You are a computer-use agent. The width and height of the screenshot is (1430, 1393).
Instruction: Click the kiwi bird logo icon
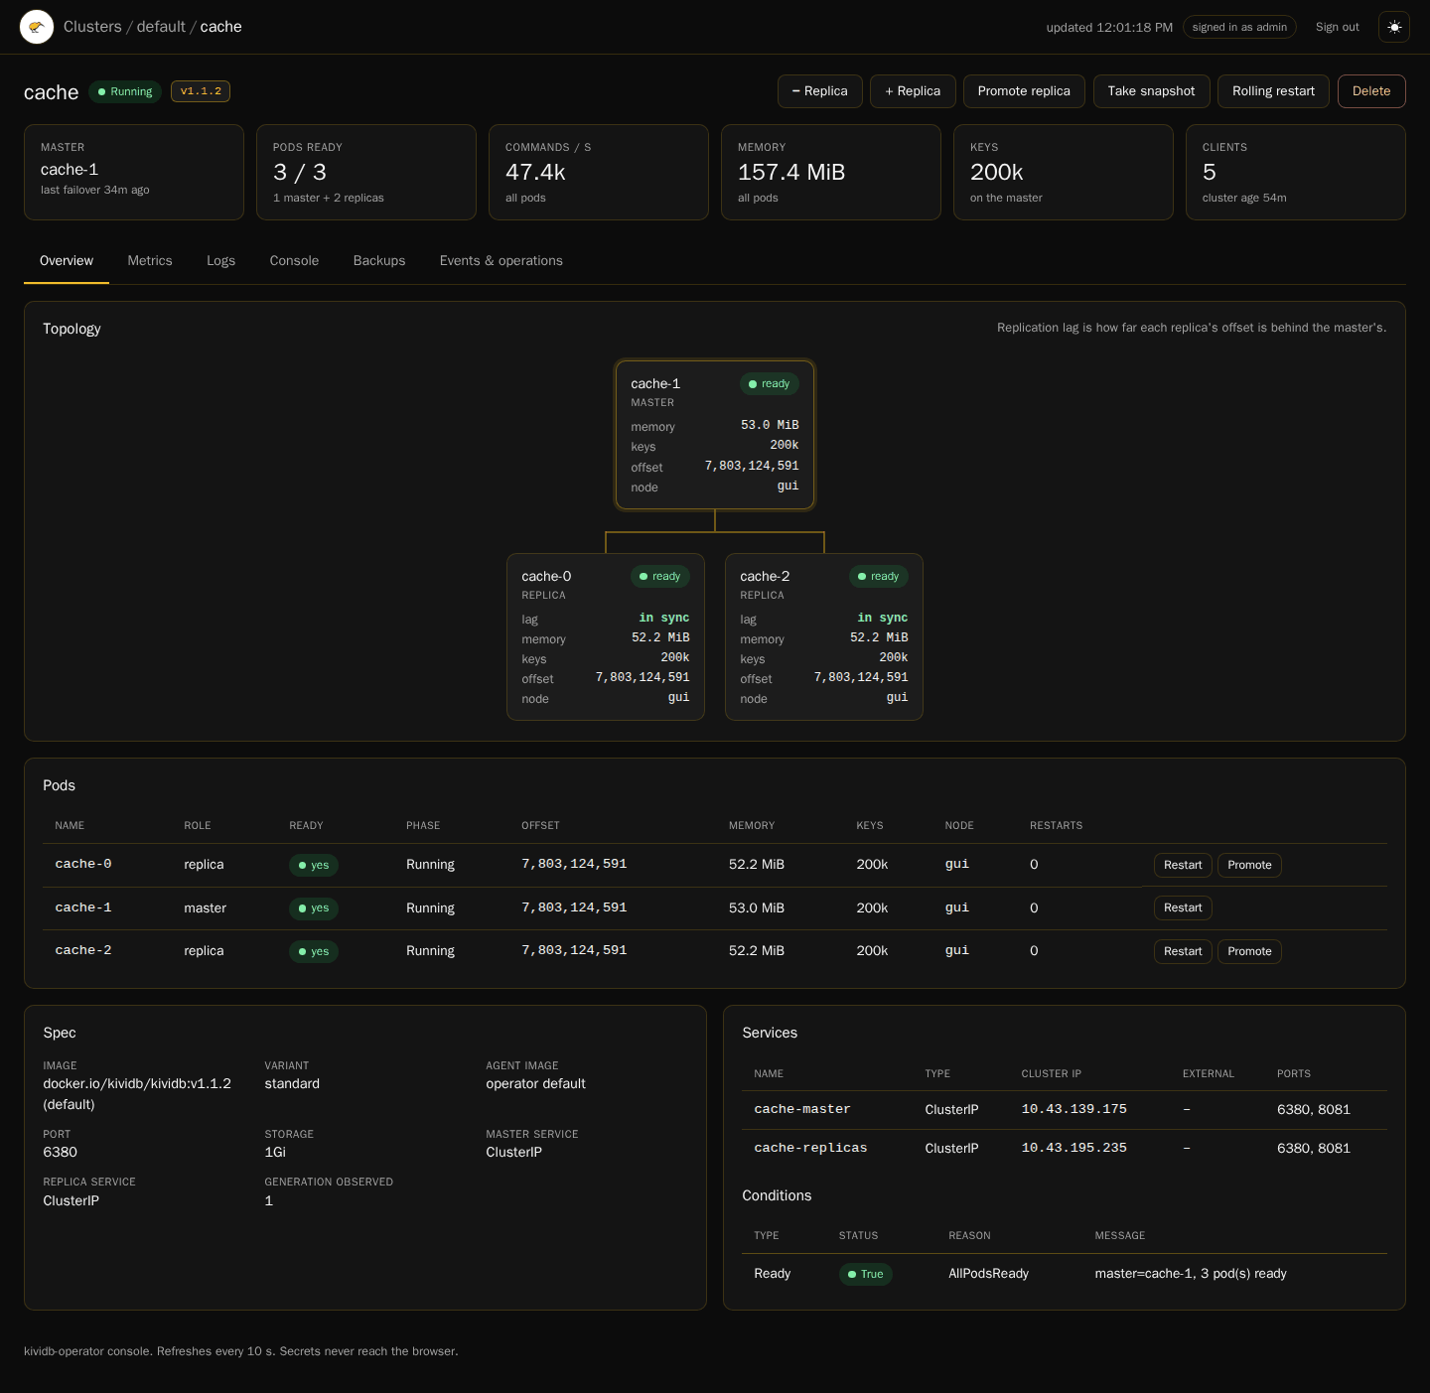(37, 27)
